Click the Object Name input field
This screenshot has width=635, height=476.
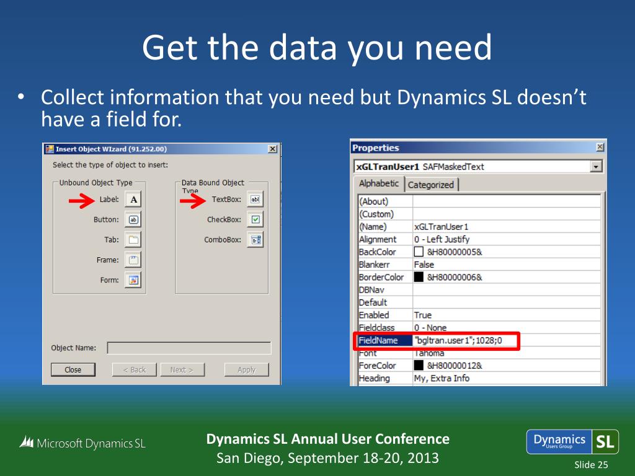coord(189,348)
